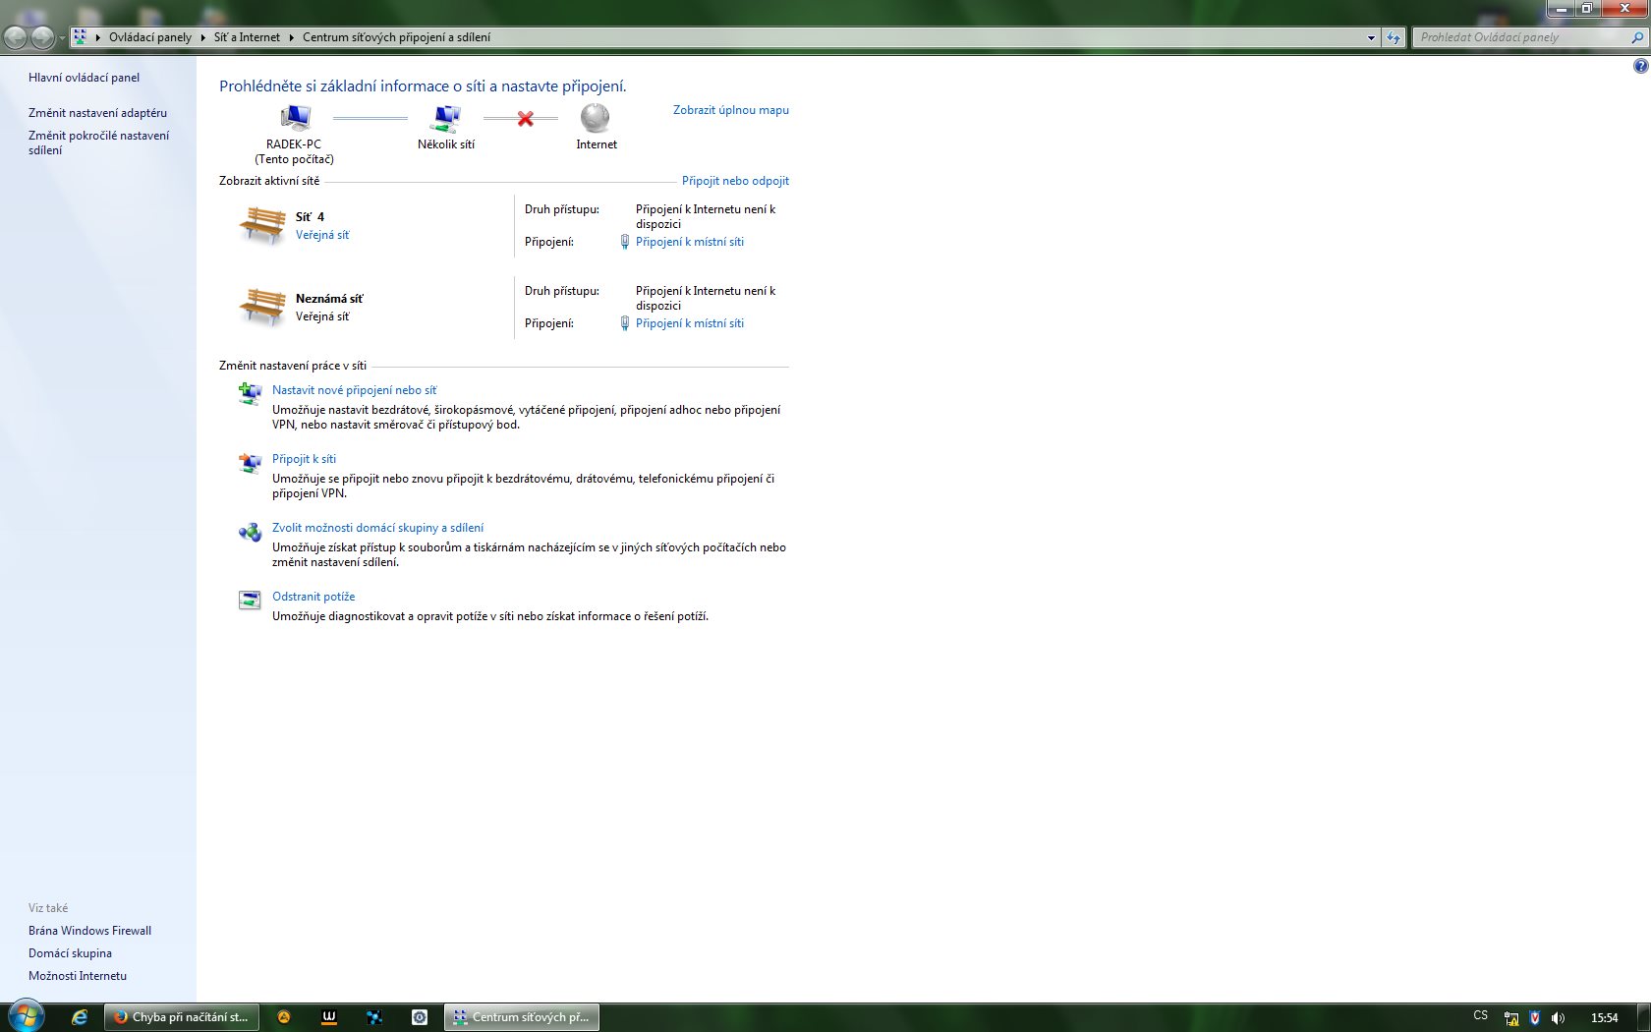Open the recent pages dropdown arrow
Image resolution: width=1651 pixels, height=1032 pixels.
[x=62, y=37]
